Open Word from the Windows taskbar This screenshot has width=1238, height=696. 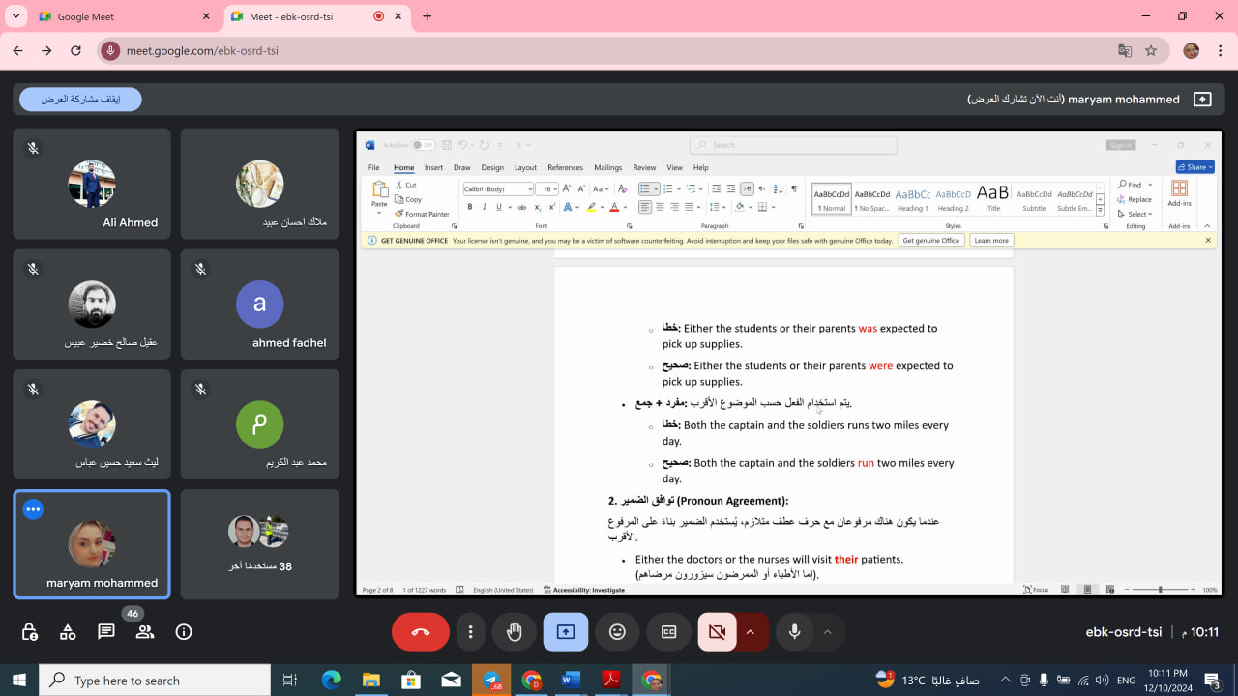(571, 681)
